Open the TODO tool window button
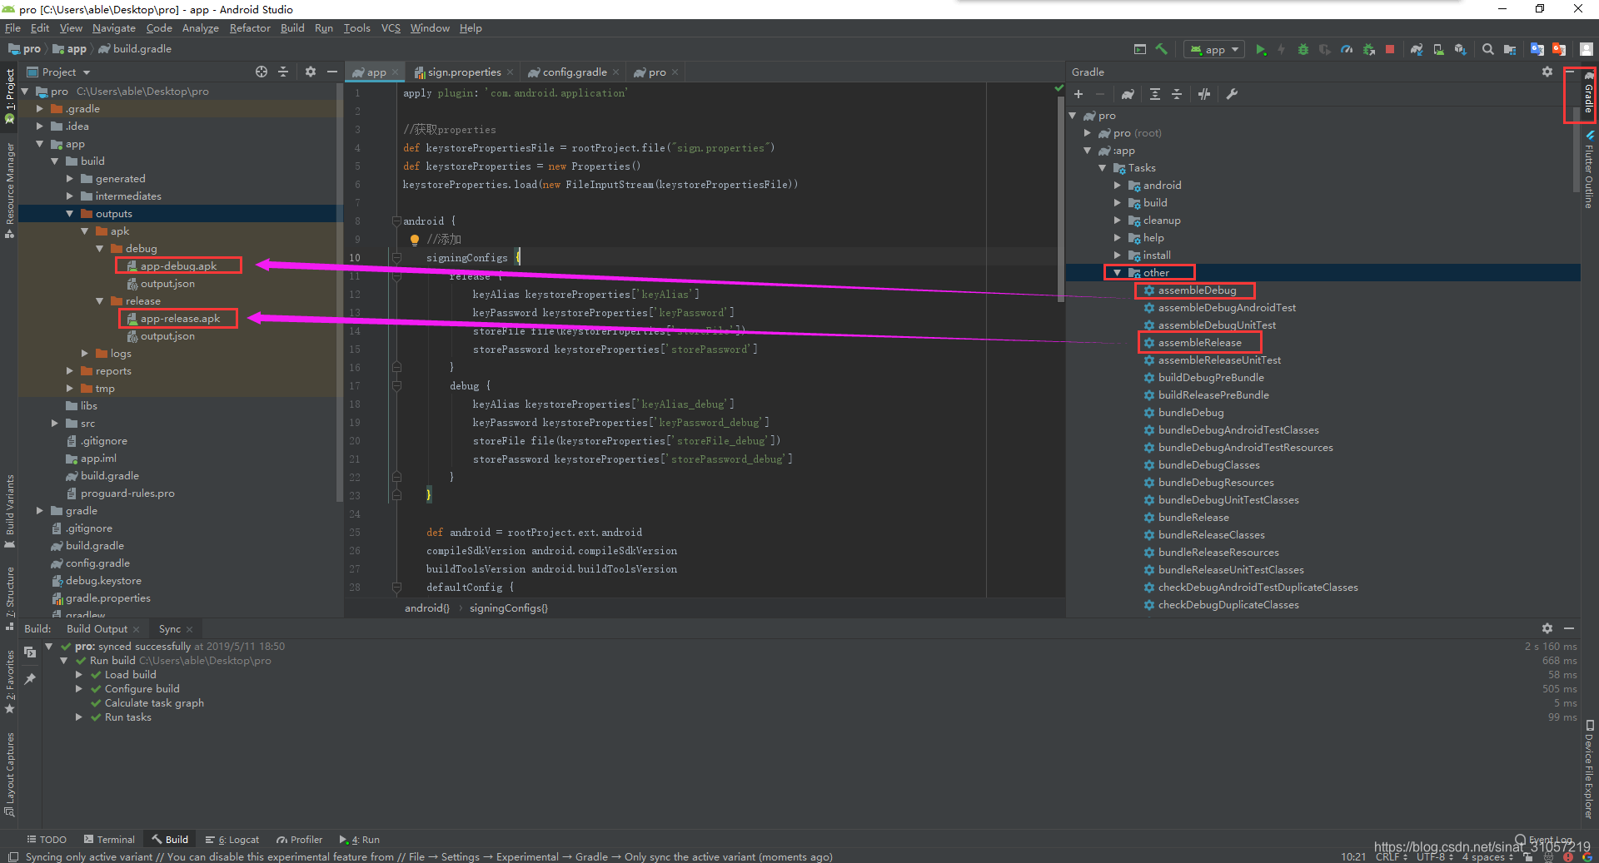 coord(47,840)
